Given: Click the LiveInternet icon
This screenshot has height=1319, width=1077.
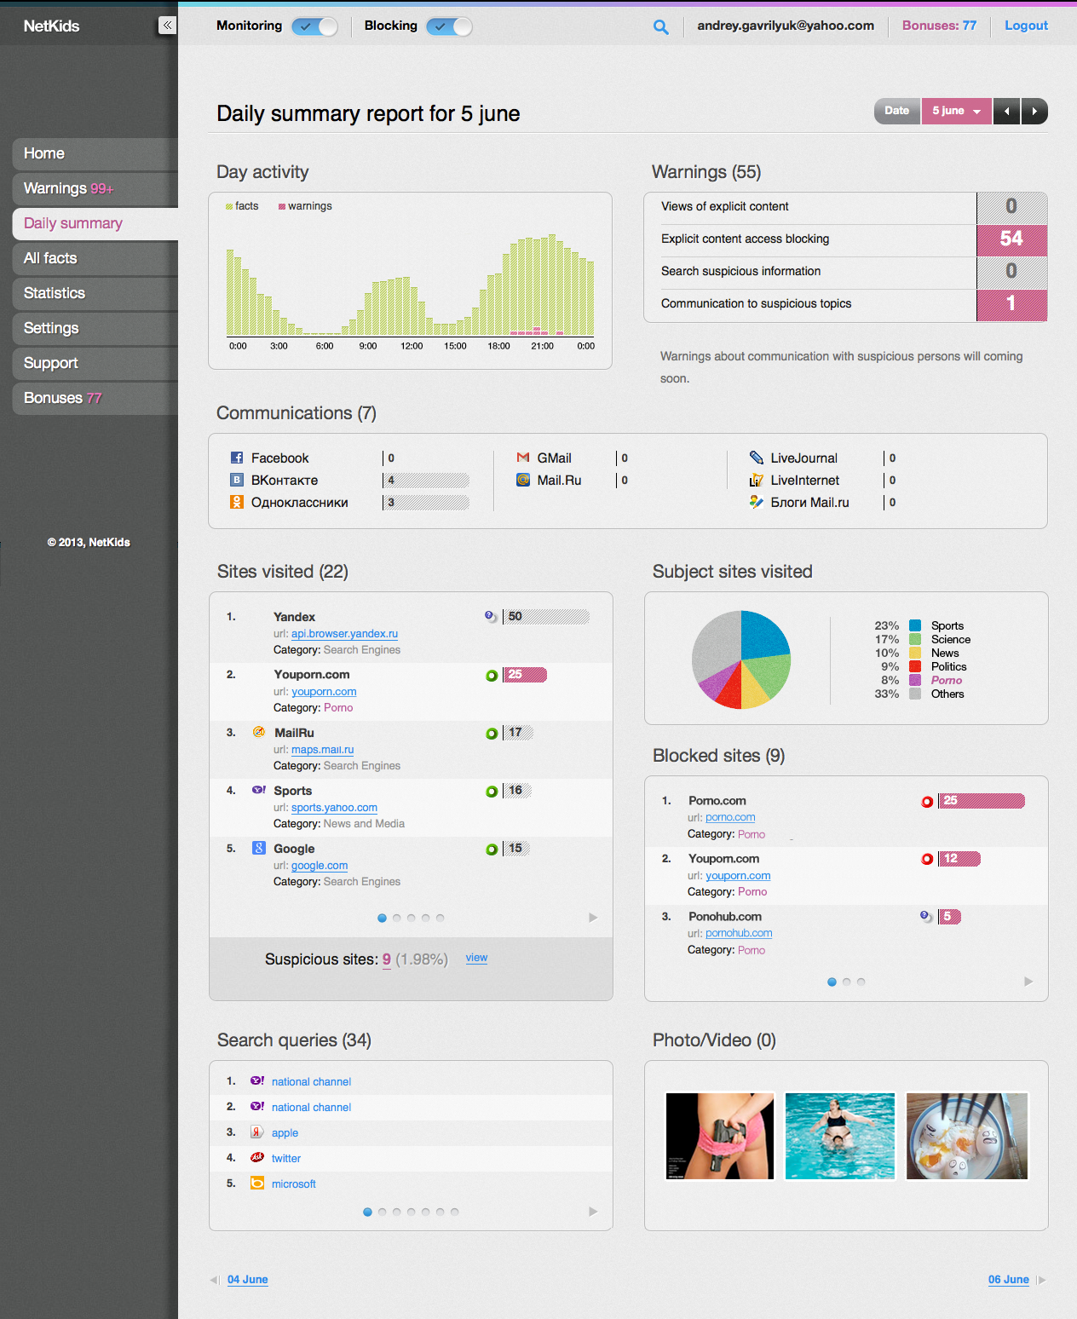Looking at the screenshot, I should 756,480.
